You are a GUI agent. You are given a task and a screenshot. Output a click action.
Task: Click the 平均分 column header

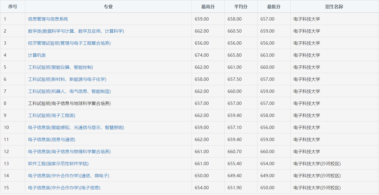(x=241, y=7)
